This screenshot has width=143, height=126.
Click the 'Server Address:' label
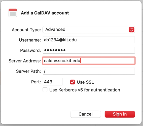(25, 61)
